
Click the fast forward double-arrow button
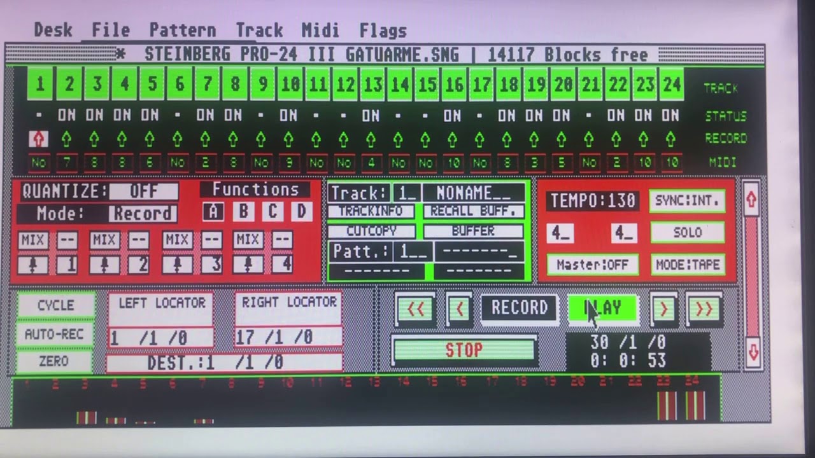pyautogui.click(x=704, y=309)
